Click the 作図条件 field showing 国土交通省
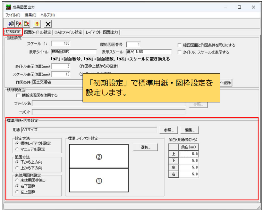263x211 pixels. 57,82
